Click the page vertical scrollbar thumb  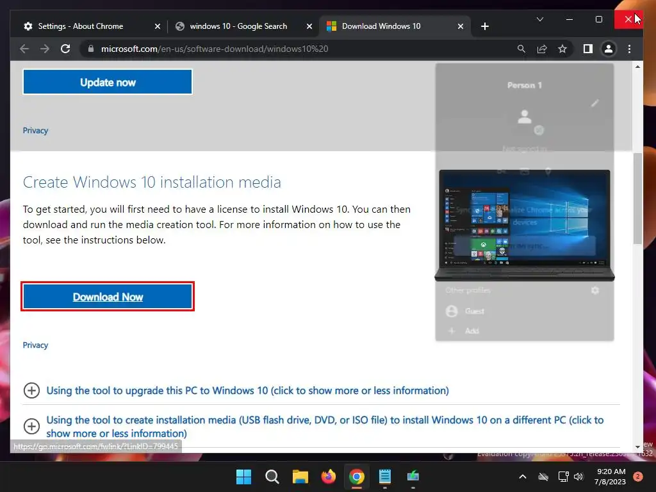click(x=637, y=199)
